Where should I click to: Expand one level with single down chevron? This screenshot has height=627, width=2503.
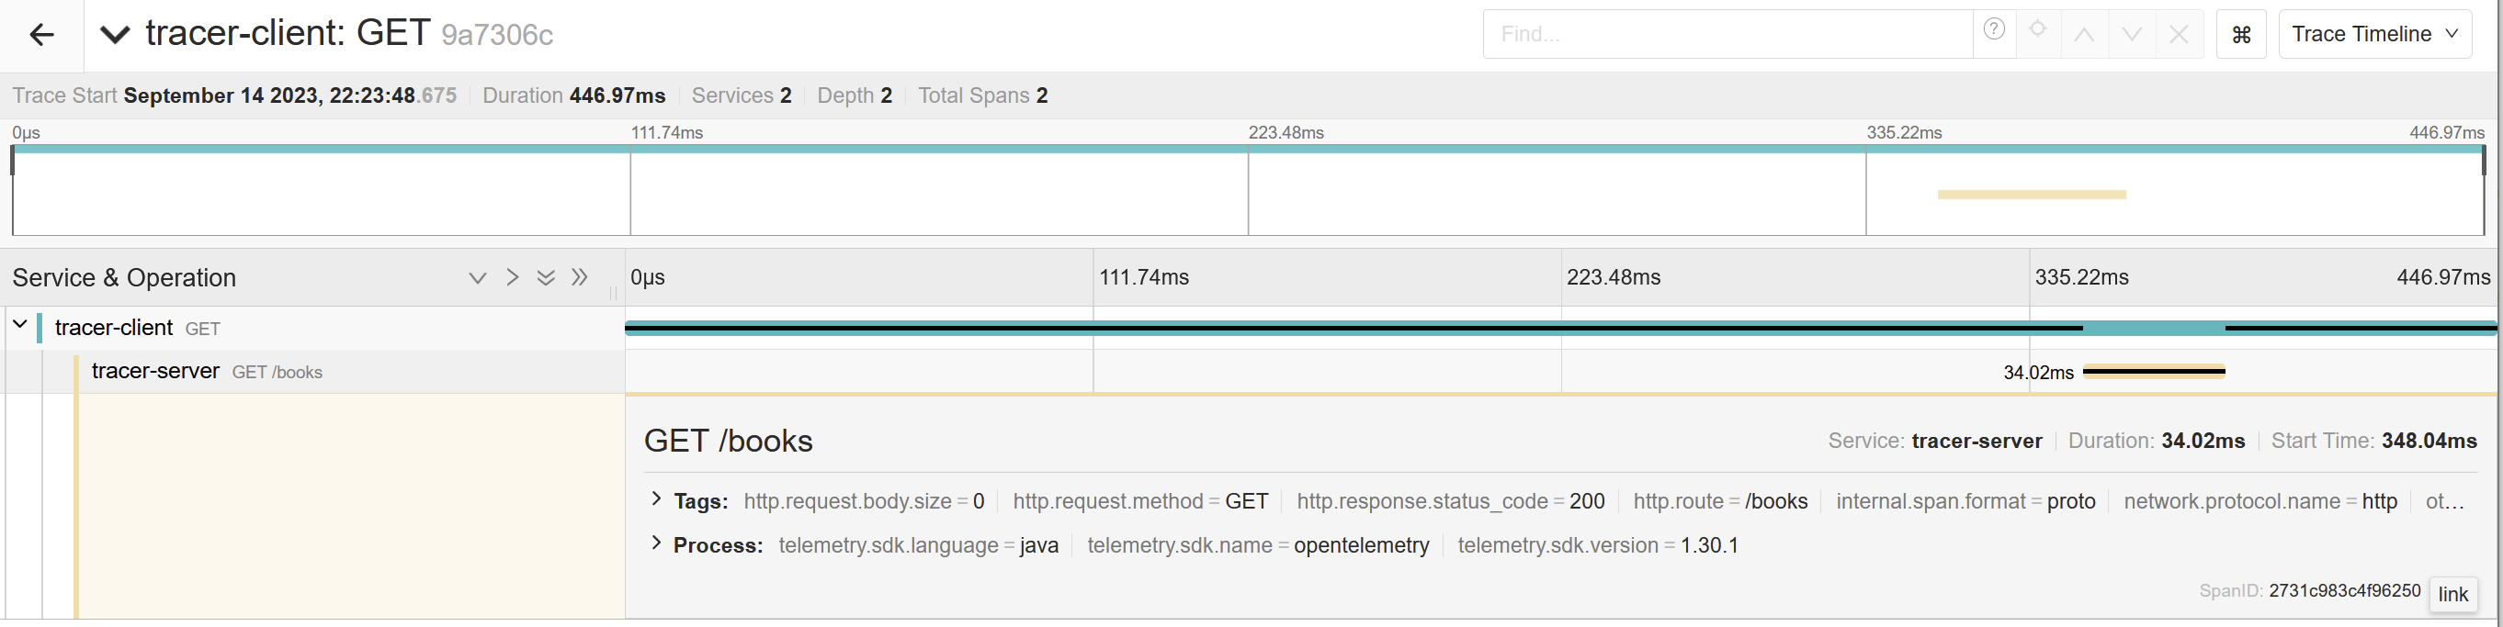pyautogui.click(x=477, y=278)
